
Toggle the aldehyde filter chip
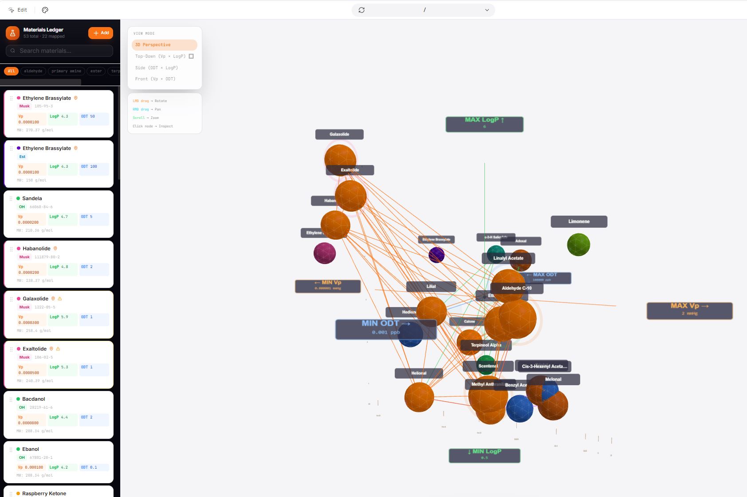coord(33,71)
